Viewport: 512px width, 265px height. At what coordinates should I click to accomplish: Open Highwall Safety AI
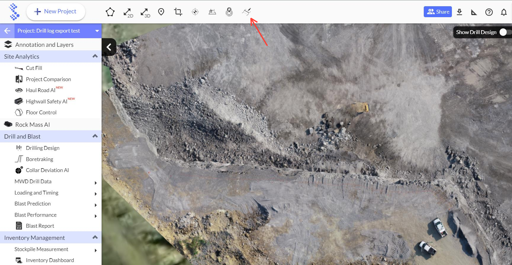click(46, 102)
